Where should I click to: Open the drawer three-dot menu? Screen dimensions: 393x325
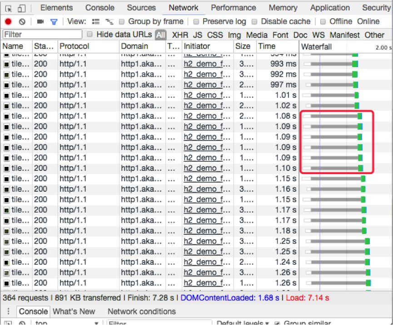pos(9,311)
